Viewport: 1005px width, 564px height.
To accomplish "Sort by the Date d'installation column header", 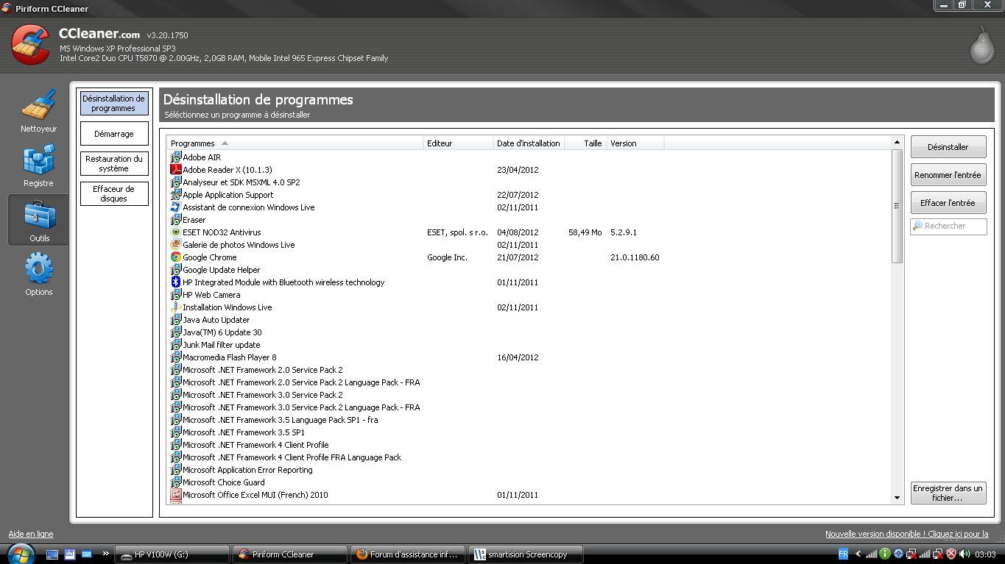I will [x=529, y=143].
